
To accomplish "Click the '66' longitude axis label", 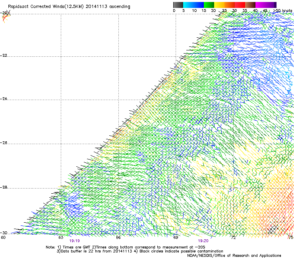I will tap(118, 238).
